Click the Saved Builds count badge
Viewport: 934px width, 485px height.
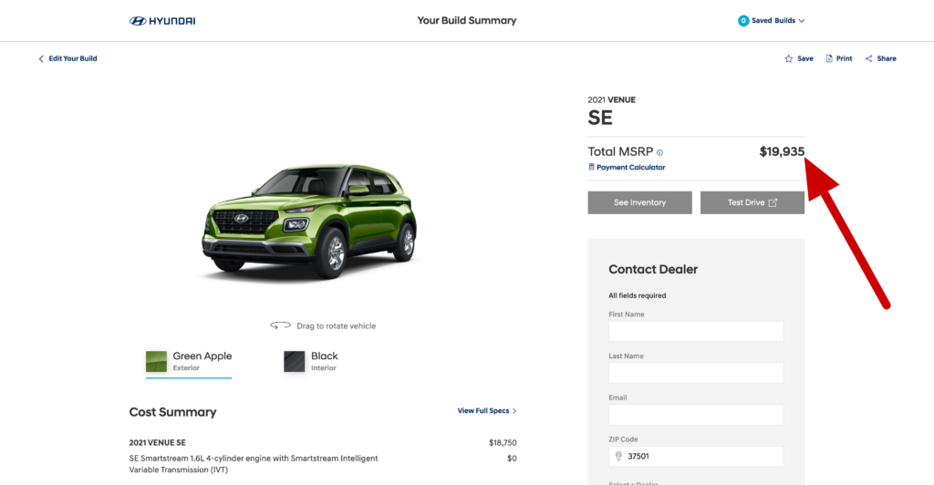pyautogui.click(x=743, y=21)
